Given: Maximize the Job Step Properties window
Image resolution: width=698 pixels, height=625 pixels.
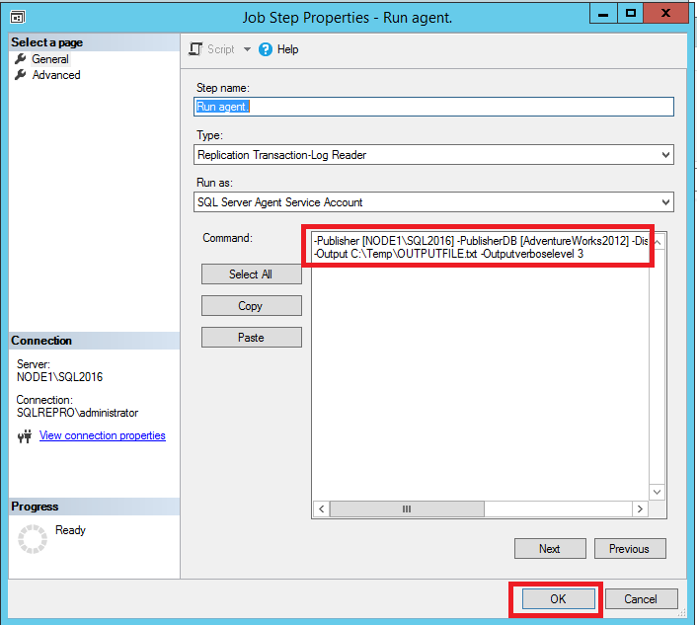Looking at the screenshot, I should click(x=631, y=14).
